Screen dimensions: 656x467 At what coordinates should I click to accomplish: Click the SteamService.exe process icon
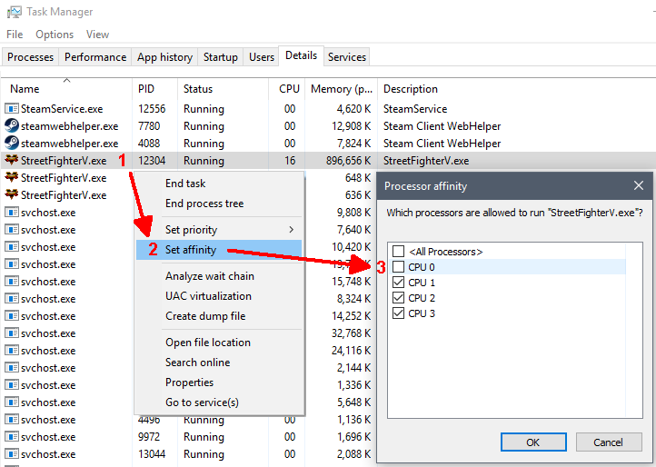coord(12,108)
